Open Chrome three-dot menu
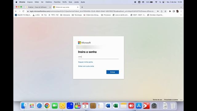This screenshot has width=197, height=111. coord(181,11)
